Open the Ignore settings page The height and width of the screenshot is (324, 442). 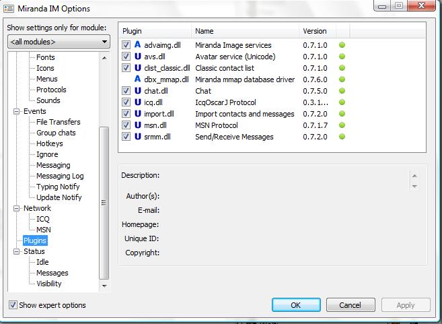[x=47, y=154]
